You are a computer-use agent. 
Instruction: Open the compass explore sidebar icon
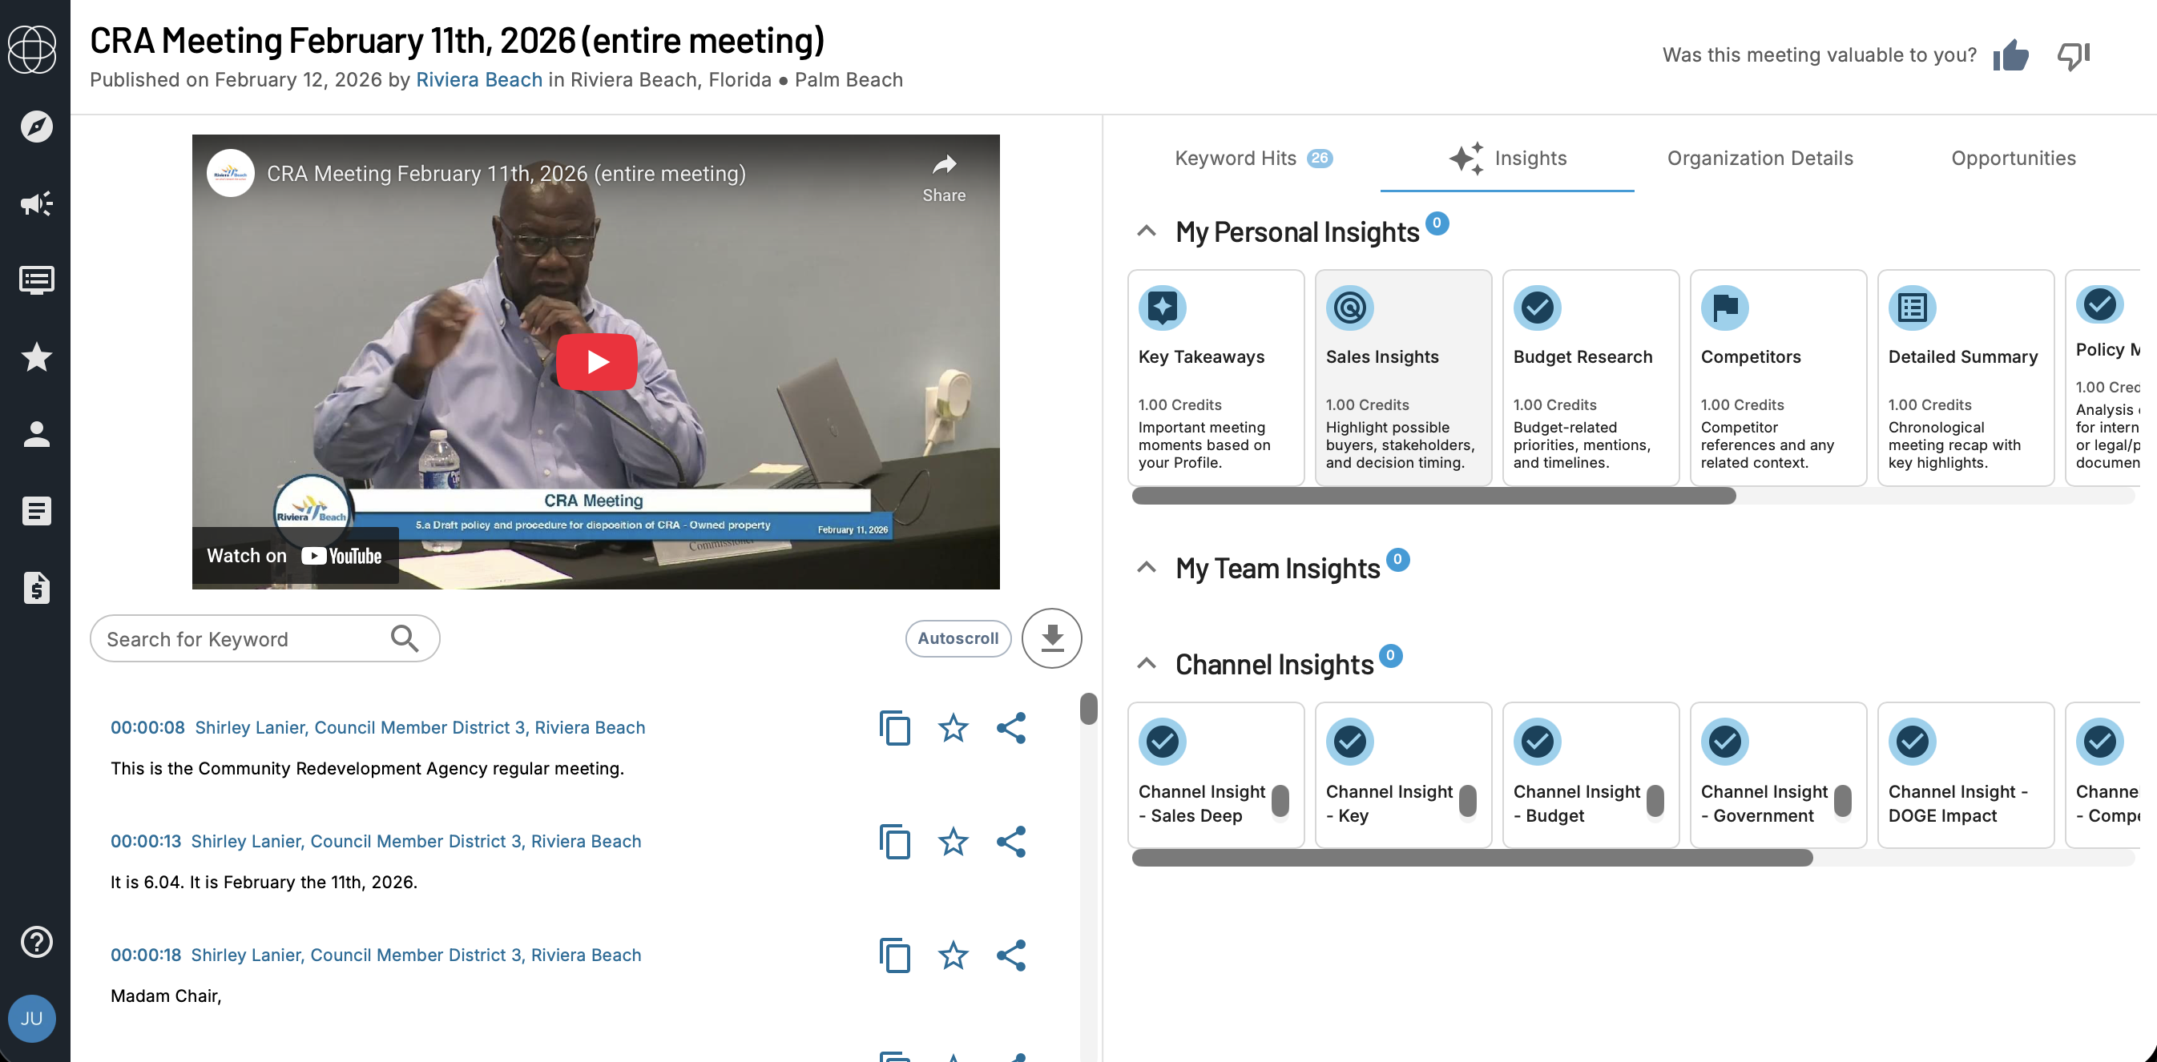[x=36, y=127]
